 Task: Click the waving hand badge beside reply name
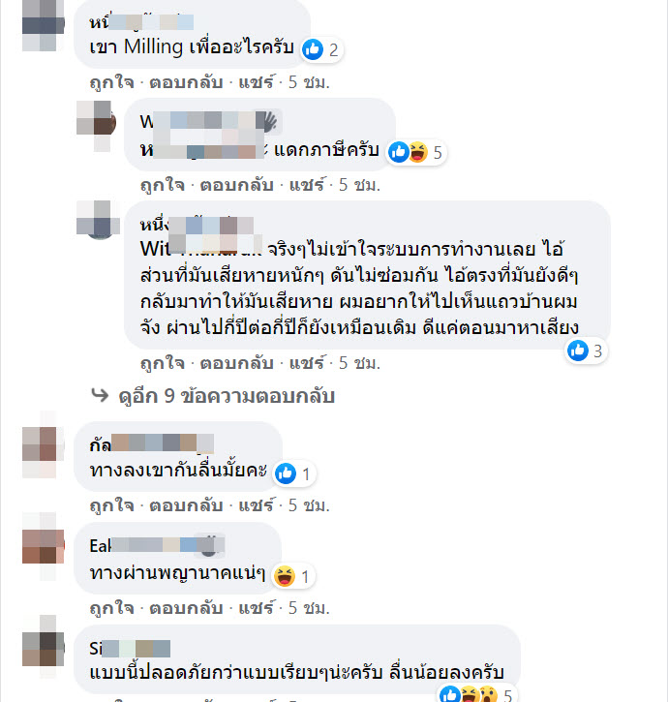[x=268, y=122]
